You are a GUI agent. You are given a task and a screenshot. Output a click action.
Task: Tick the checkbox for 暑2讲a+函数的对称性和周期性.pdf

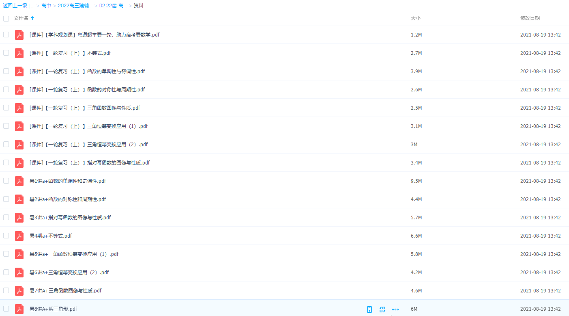click(6, 199)
